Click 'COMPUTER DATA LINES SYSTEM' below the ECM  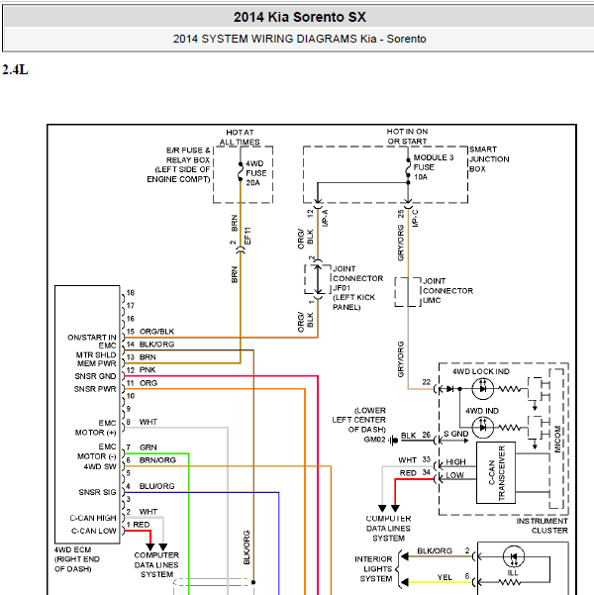(156, 564)
